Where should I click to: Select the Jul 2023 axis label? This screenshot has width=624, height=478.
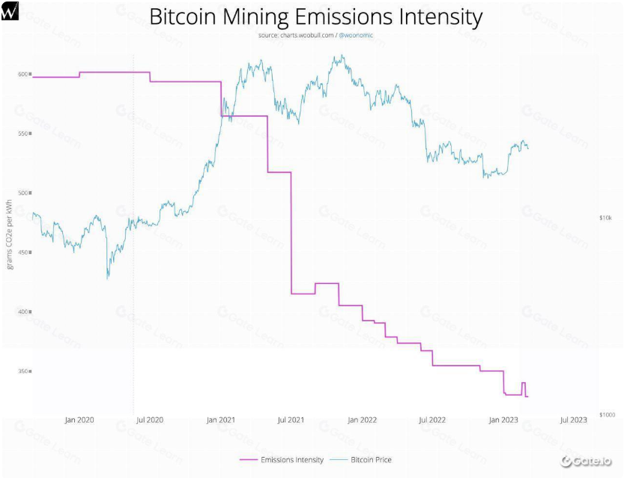tap(574, 420)
